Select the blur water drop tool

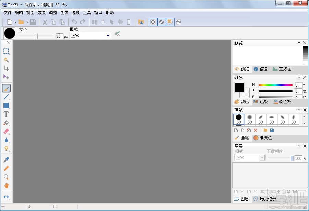(6, 140)
